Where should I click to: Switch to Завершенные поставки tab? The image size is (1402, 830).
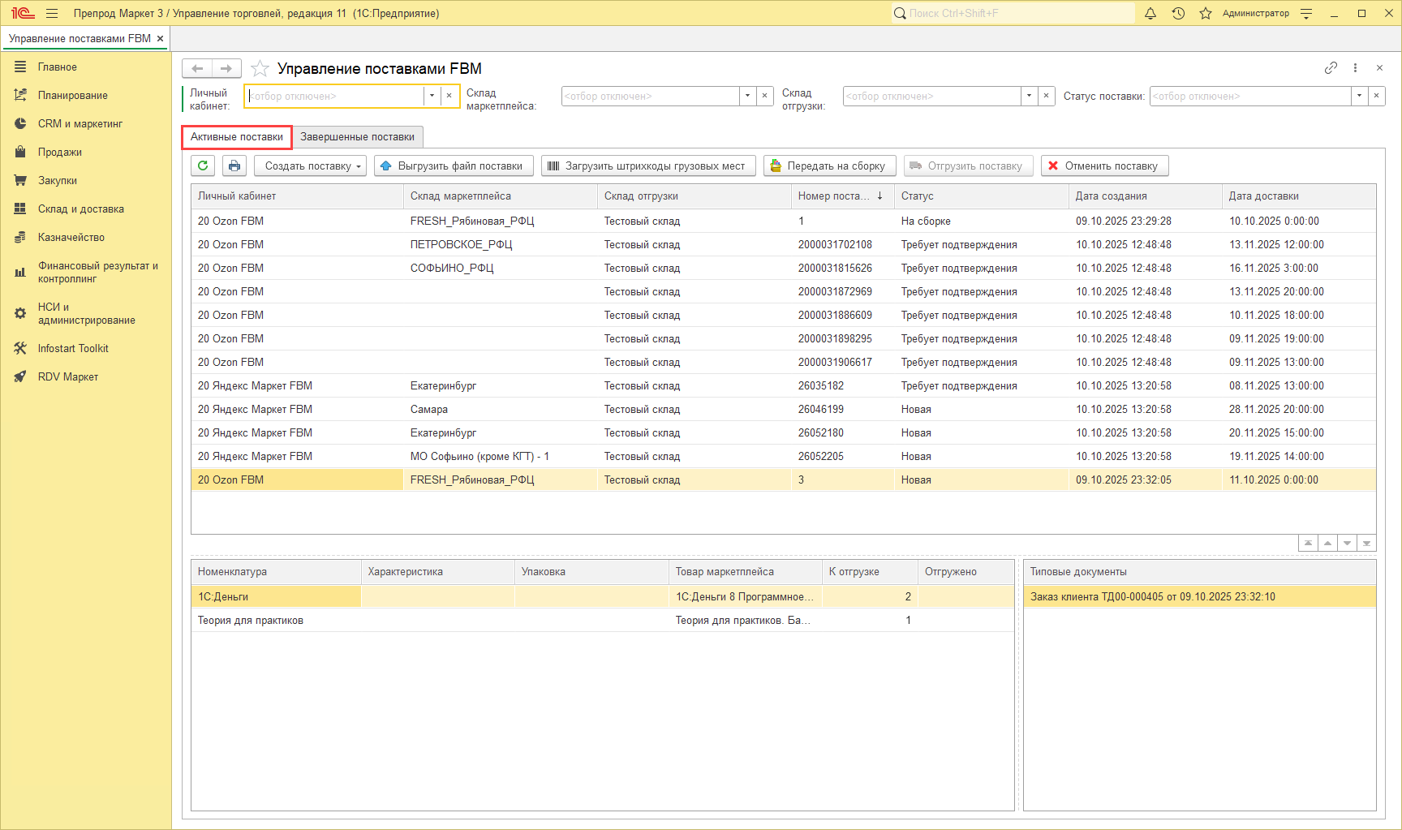click(x=357, y=136)
